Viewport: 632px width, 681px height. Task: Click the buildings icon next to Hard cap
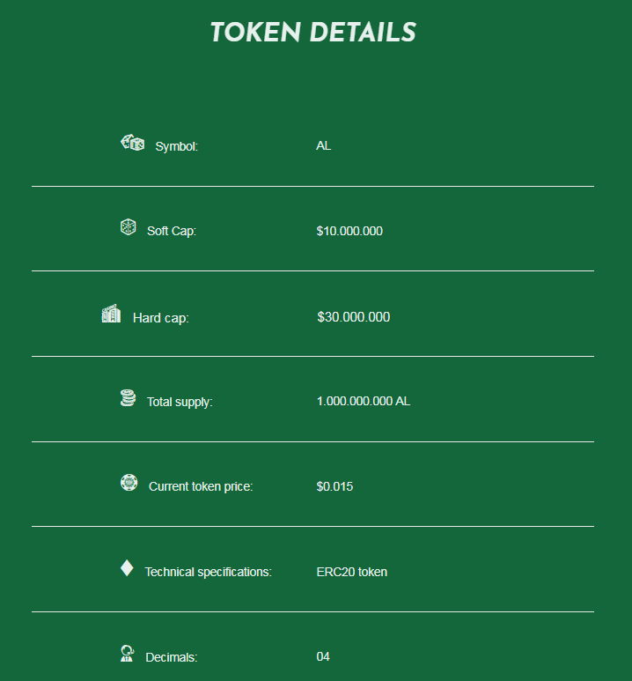coord(111,314)
